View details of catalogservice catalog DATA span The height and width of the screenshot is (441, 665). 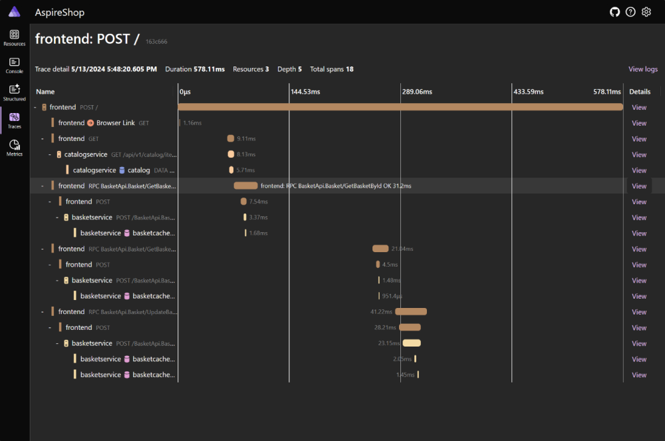click(x=638, y=170)
